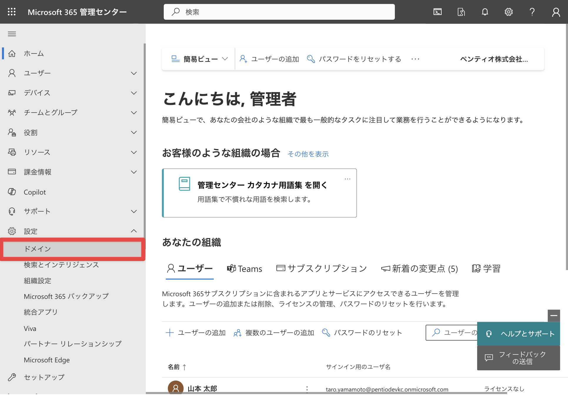Viewport: 568px width, 395px height.
Task: Open Cloud Shell terminal icon in header
Action: pyautogui.click(x=437, y=12)
